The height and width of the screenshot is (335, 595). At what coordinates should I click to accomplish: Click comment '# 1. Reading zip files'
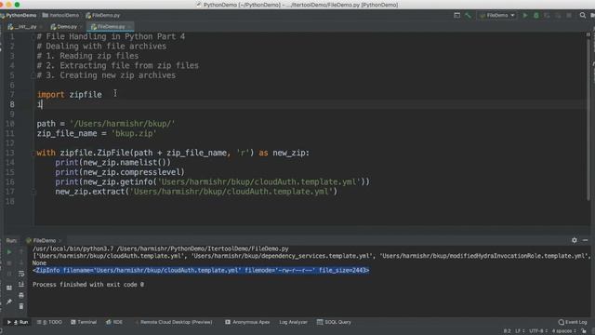pyautogui.click(x=87, y=56)
